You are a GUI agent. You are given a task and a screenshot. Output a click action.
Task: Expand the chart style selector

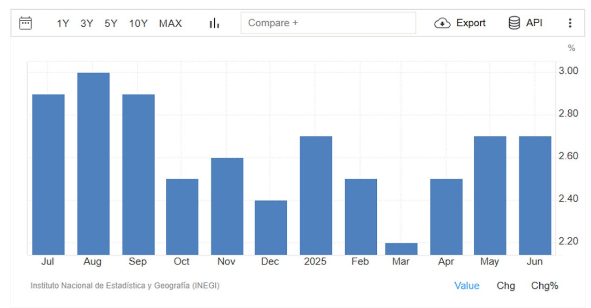pos(215,24)
